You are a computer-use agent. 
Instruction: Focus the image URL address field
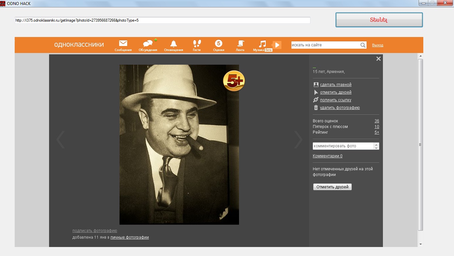coord(162,20)
